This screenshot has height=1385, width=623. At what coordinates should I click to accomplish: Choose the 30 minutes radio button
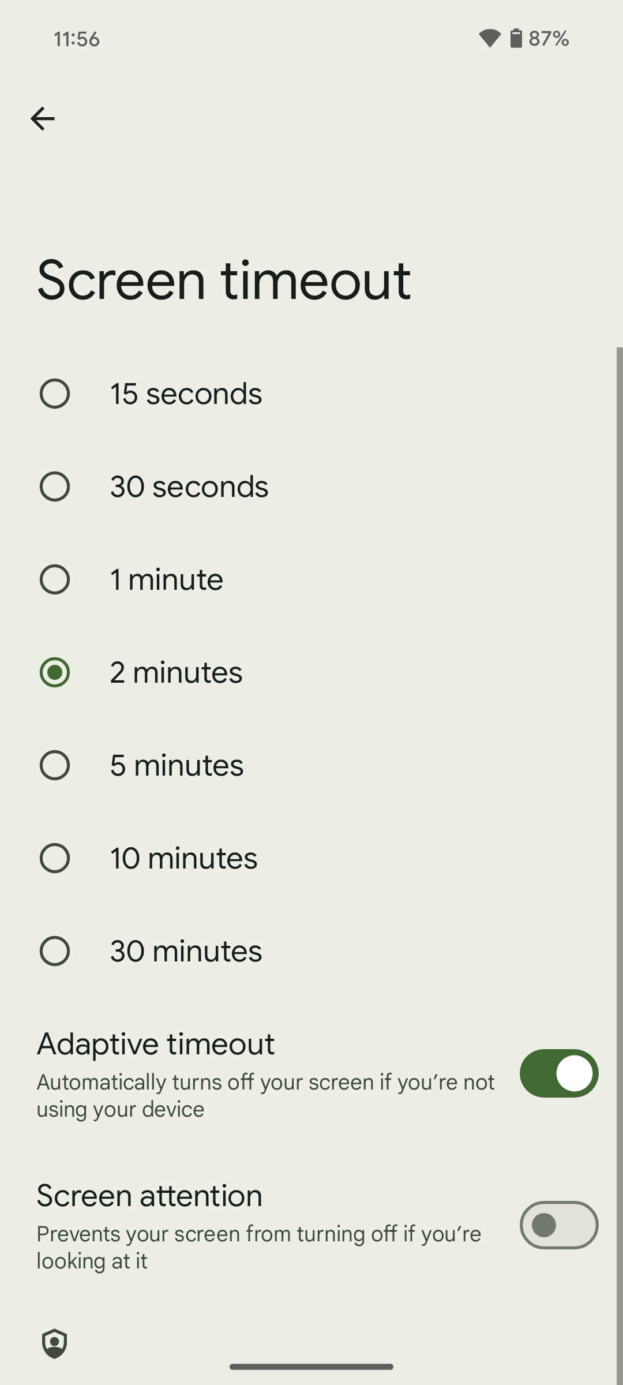click(55, 951)
